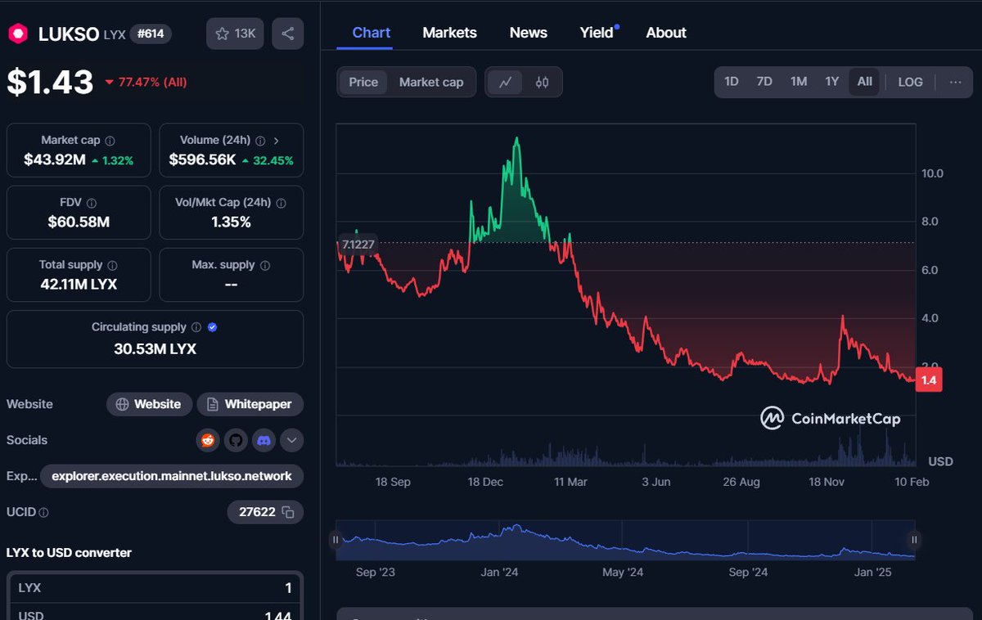This screenshot has width=982, height=620.
Task: Open Volume (24h) details arrow
Action: [277, 141]
